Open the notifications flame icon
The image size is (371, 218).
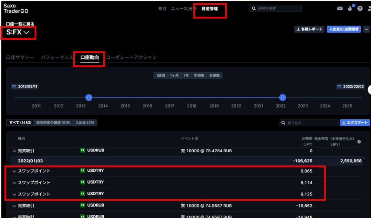(x=350, y=8)
